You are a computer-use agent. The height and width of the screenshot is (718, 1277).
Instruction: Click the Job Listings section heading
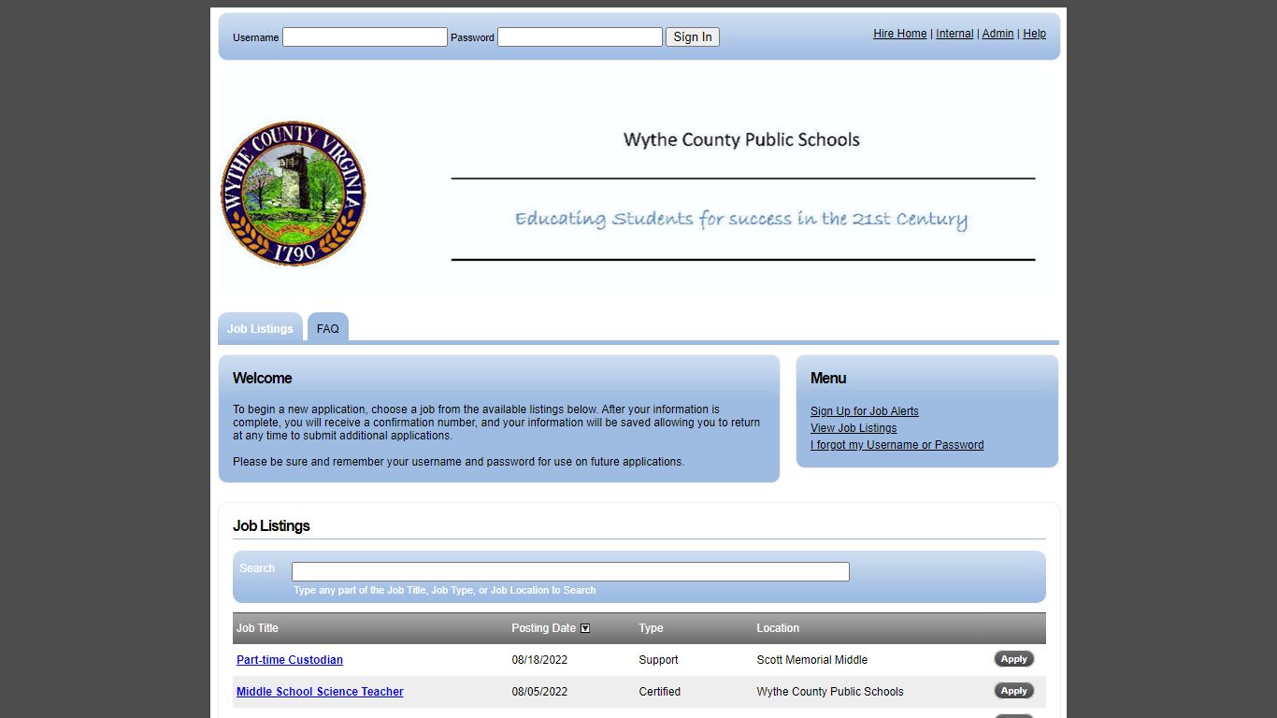click(x=271, y=525)
